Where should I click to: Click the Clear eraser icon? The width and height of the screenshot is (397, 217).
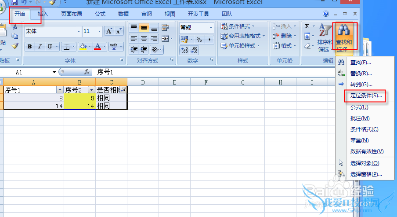tap(307, 46)
